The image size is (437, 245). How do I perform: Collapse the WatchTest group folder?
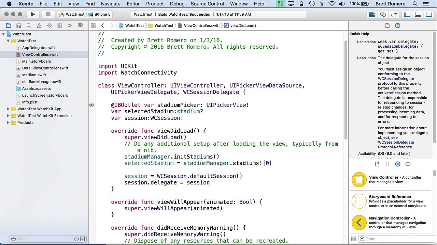pyautogui.click(x=8, y=41)
